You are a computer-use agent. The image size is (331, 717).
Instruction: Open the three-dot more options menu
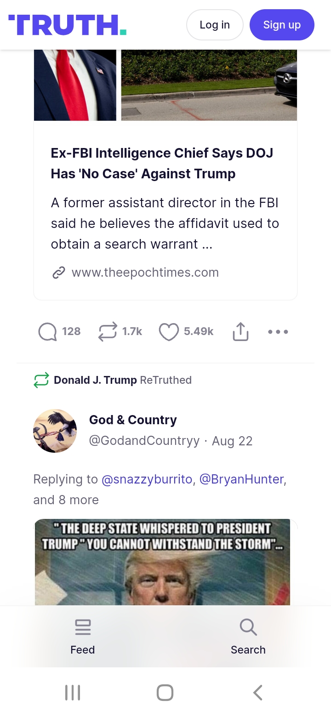(x=278, y=331)
